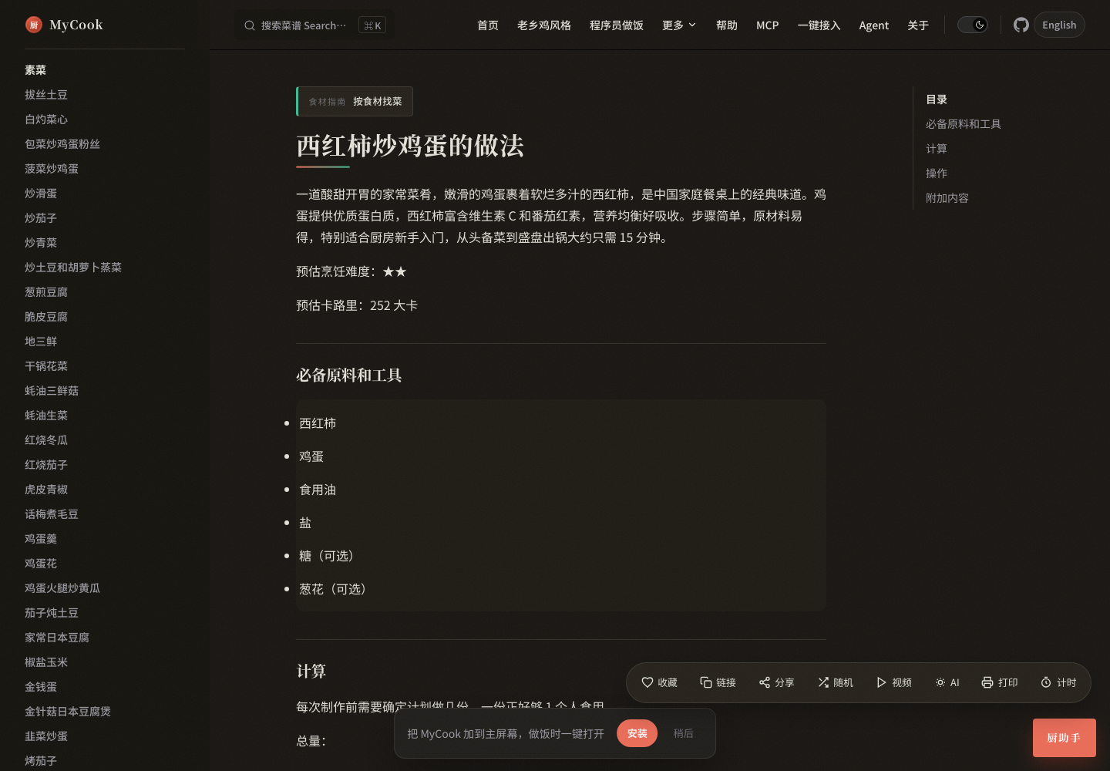The image size is (1110, 771).
Task: Focus the 搜索菜谱 search field
Action: pyautogui.click(x=314, y=25)
